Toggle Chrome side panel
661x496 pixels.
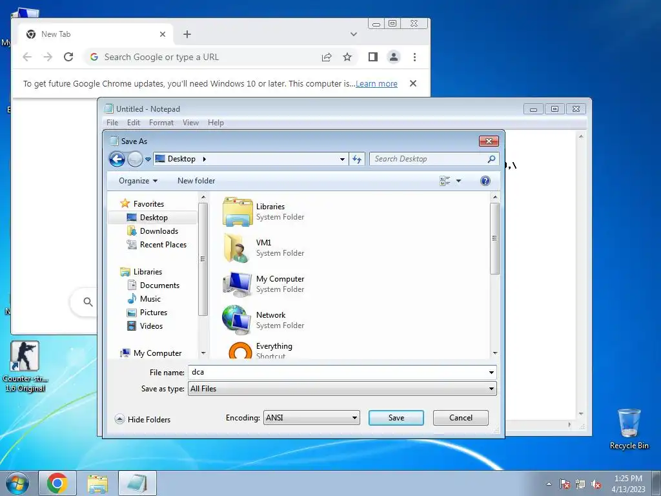372,57
